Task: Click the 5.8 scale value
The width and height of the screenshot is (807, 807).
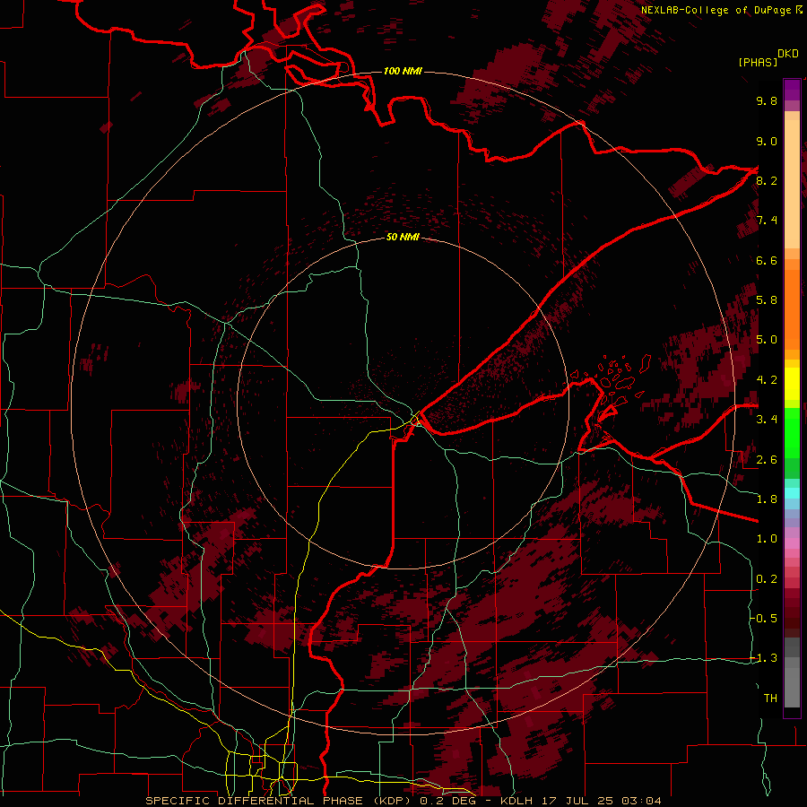Action: (x=767, y=300)
